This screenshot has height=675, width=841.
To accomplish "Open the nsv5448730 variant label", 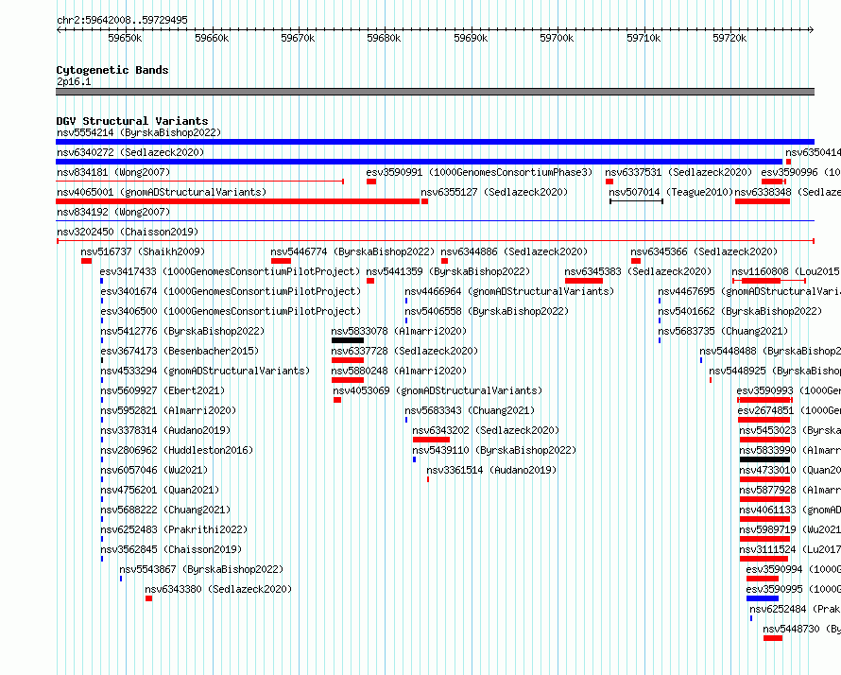I will pos(802,629).
